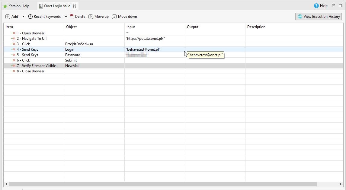Select step 1 - Open Browser
This screenshot has height=190, width=346.
click(x=30, y=33)
